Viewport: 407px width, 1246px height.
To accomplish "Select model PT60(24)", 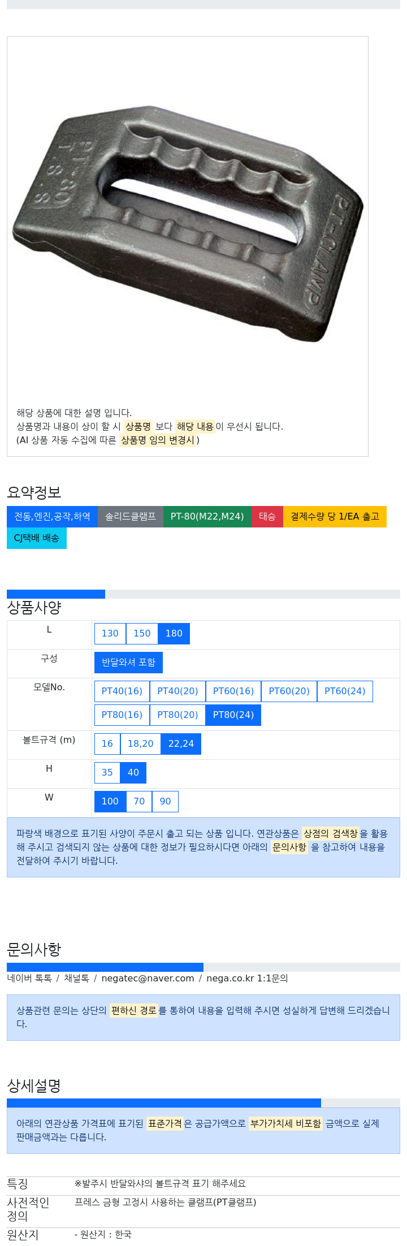I will click(x=345, y=691).
